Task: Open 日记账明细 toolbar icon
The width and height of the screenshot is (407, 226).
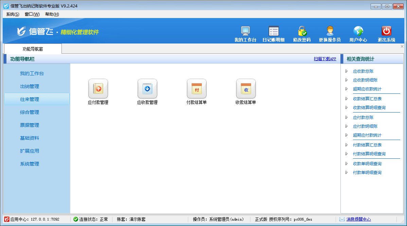Action: 273,33
